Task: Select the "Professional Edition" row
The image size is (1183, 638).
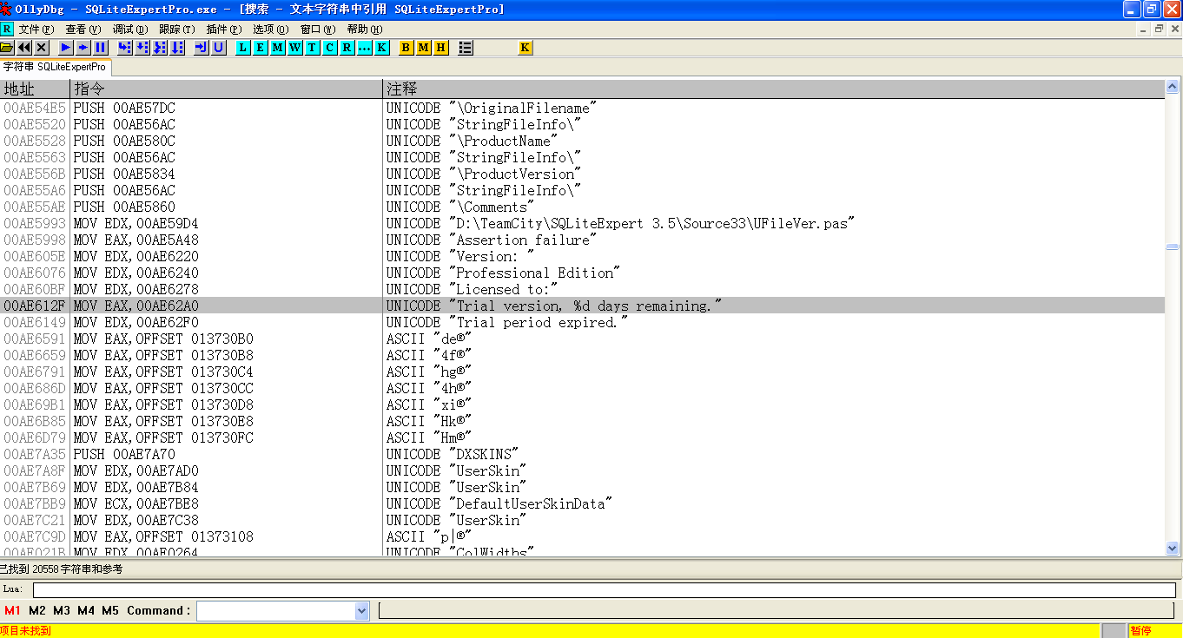Action: (x=582, y=273)
